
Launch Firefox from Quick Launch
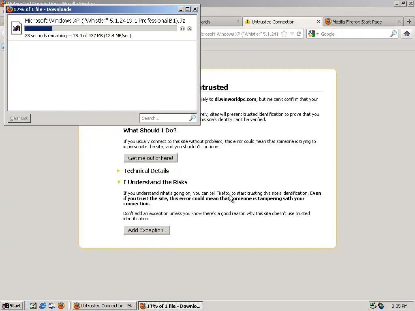pyautogui.click(x=61, y=306)
